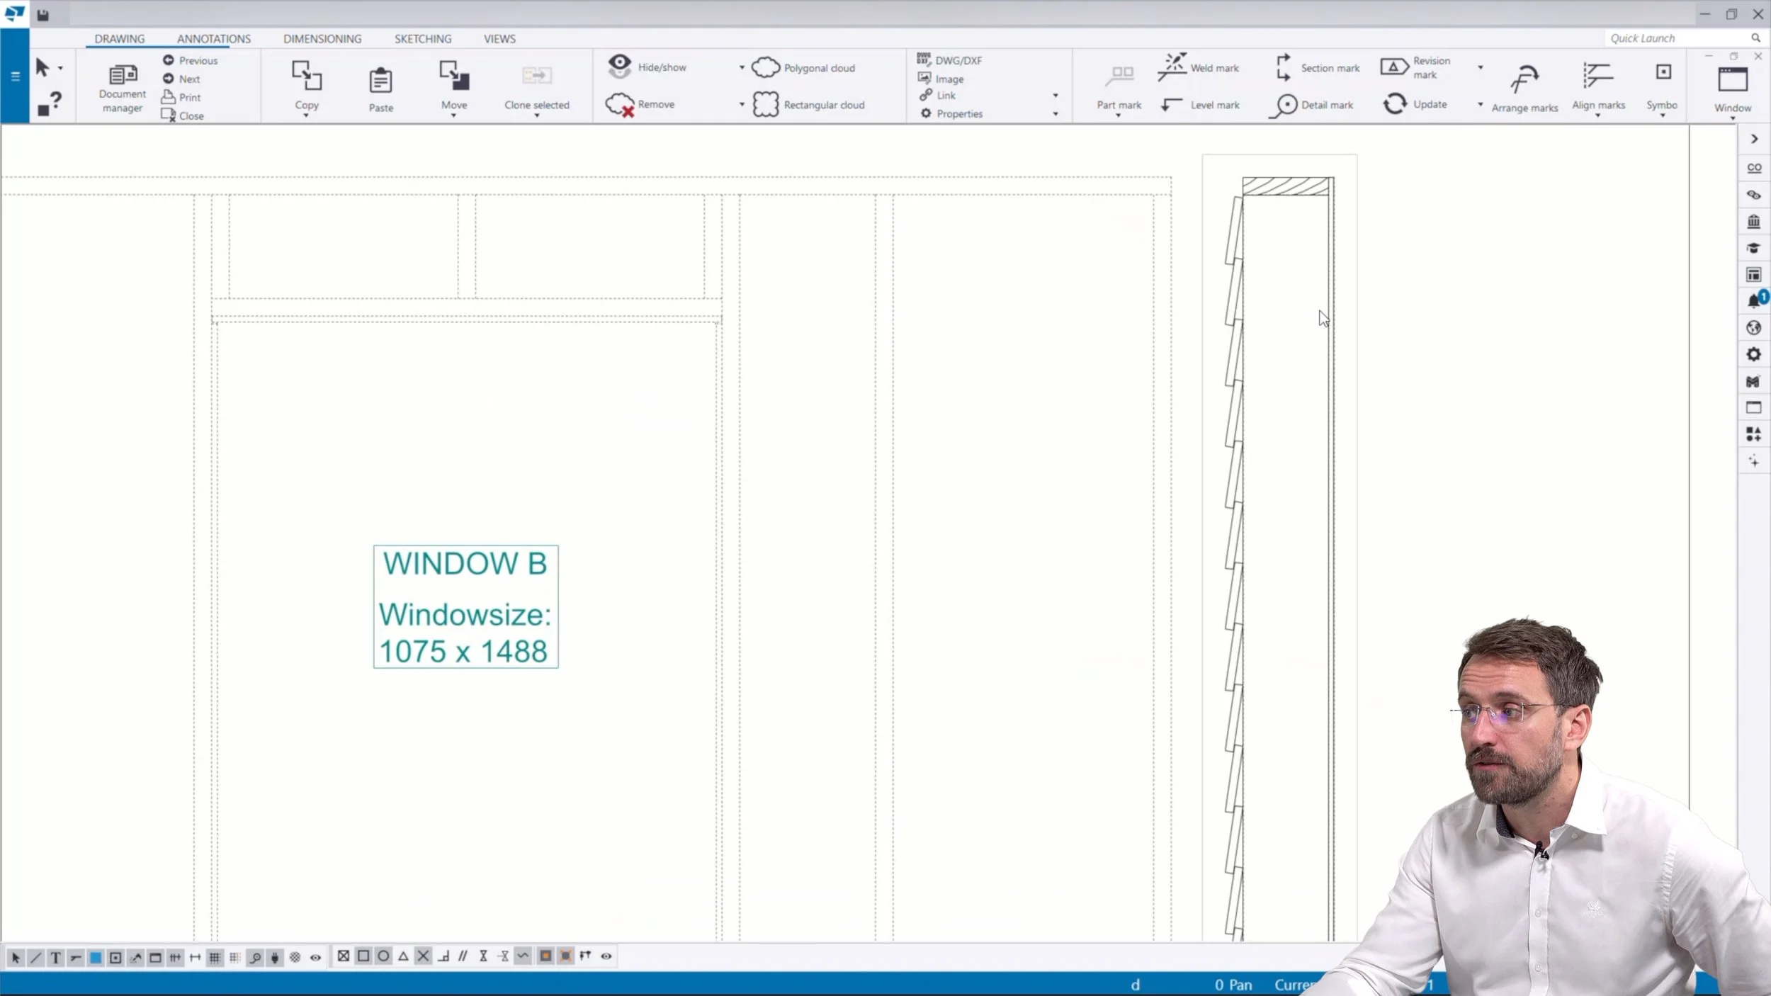Image resolution: width=1771 pixels, height=996 pixels.
Task: Expand the Window dropdown arrow
Action: [1733, 118]
